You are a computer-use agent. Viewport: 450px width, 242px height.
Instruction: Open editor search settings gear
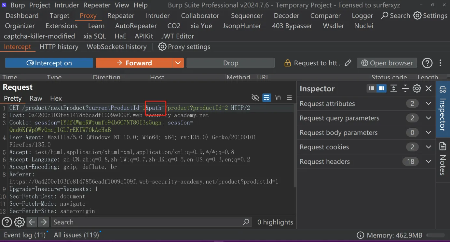pyautogui.click(x=20, y=222)
